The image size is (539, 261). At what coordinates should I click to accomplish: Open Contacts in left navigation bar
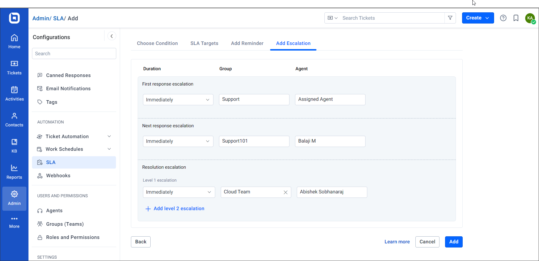[x=14, y=120]
